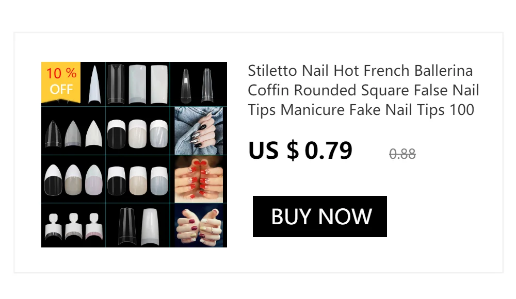Select the clear coffin nail tips thumbnail

199,84
